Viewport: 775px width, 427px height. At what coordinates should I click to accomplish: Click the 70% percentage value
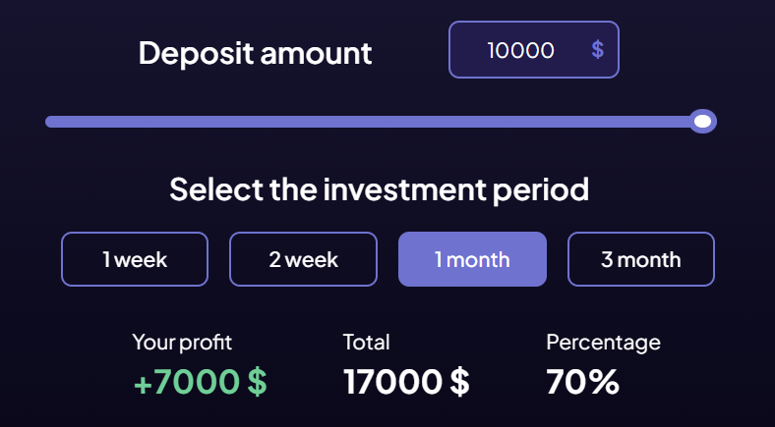582,381
